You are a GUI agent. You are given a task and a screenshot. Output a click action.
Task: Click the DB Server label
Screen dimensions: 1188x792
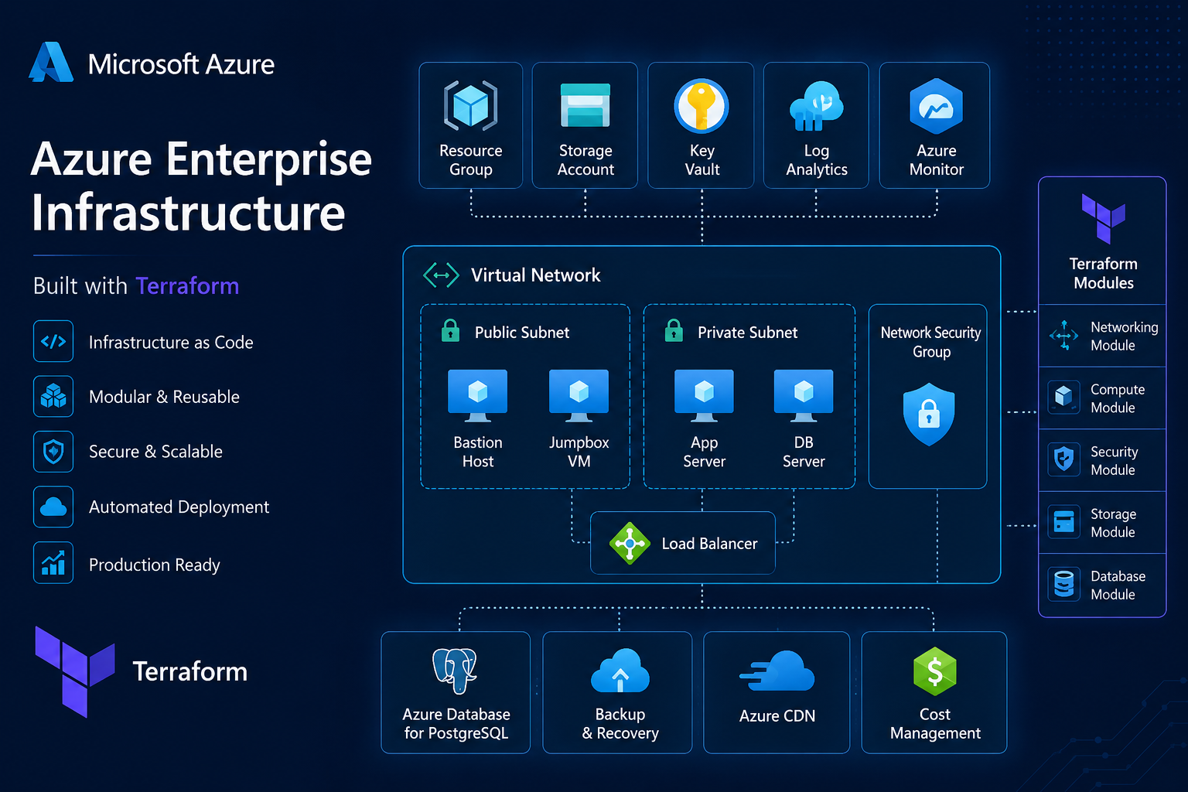(x=804, y=452)
